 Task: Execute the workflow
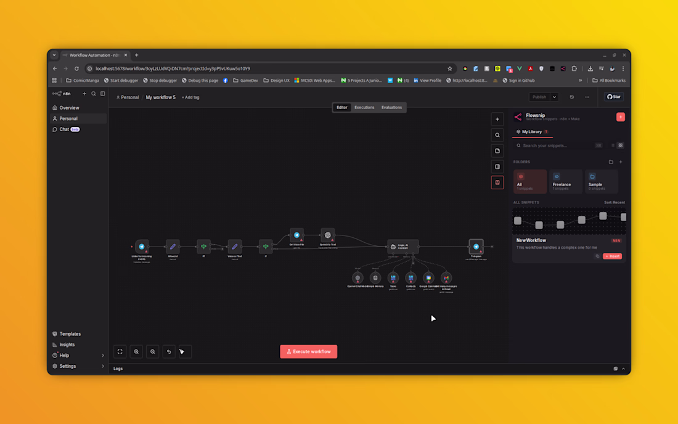(308, 352)
